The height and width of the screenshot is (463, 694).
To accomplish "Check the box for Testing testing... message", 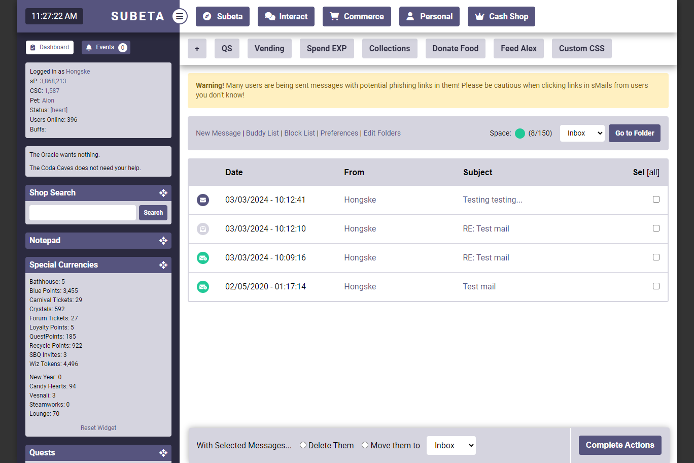I will (x=656, y=200).
